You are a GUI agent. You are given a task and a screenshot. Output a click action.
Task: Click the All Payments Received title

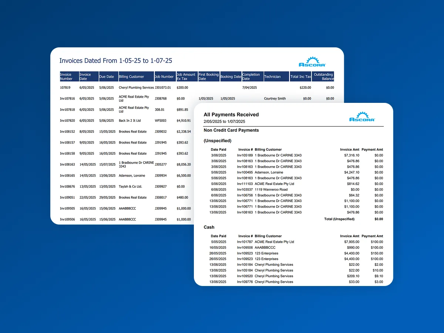coord(231,115)
